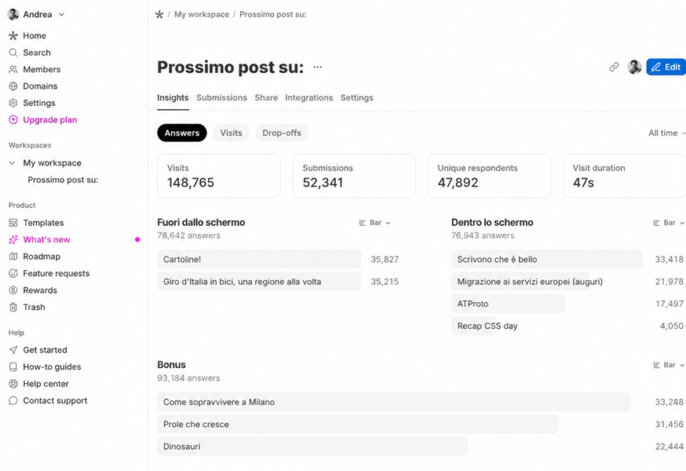Select the Drop-offs filter pill
Screen dimensions: 686x471
[282, 133]
